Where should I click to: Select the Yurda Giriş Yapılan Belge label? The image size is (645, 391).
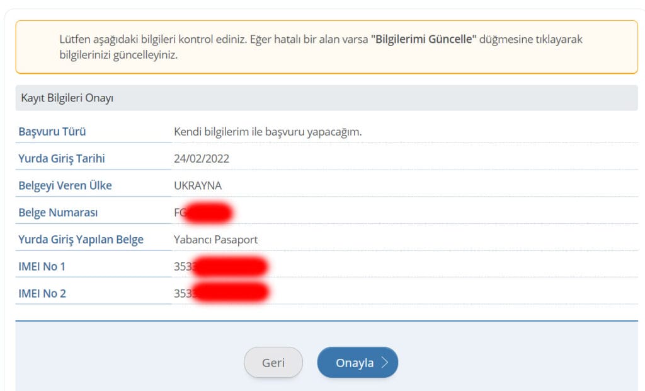click(x=81, y=240)
